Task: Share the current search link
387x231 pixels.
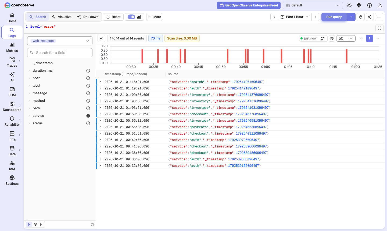Action: coord(370,17)
